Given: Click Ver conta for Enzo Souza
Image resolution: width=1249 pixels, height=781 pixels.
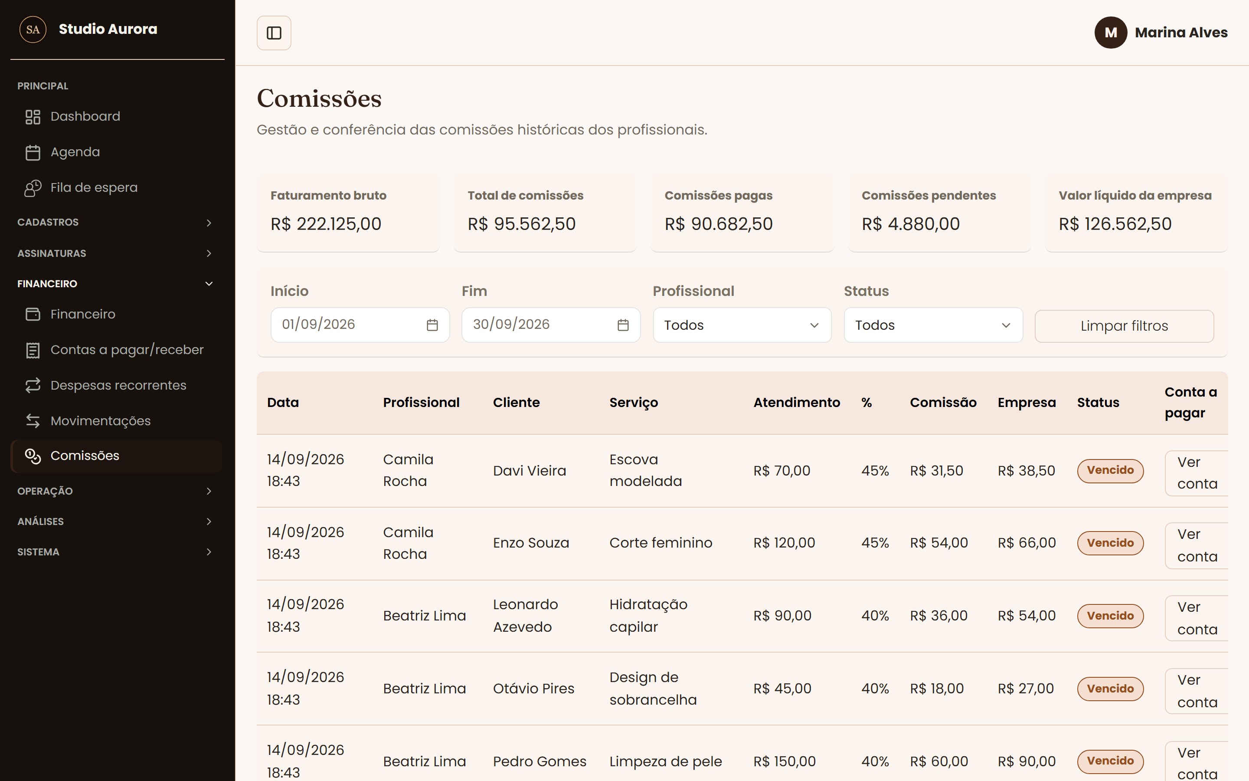Looking at the screenshot, I should coord(1197,545).
